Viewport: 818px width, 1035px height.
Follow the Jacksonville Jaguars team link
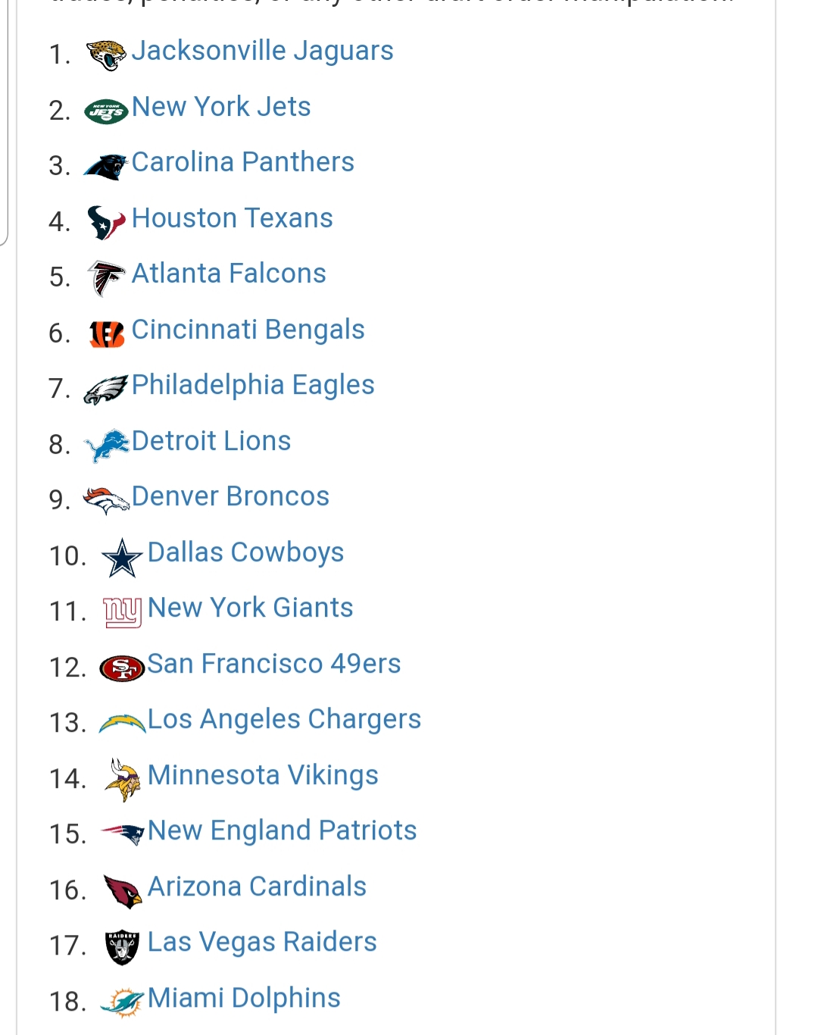[x=262, y=51]
